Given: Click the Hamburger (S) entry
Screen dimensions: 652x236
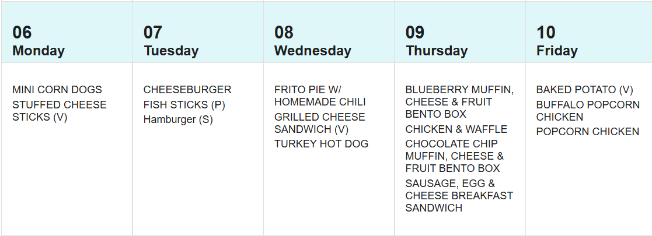Looking at the screenshot, I should 178,119.
